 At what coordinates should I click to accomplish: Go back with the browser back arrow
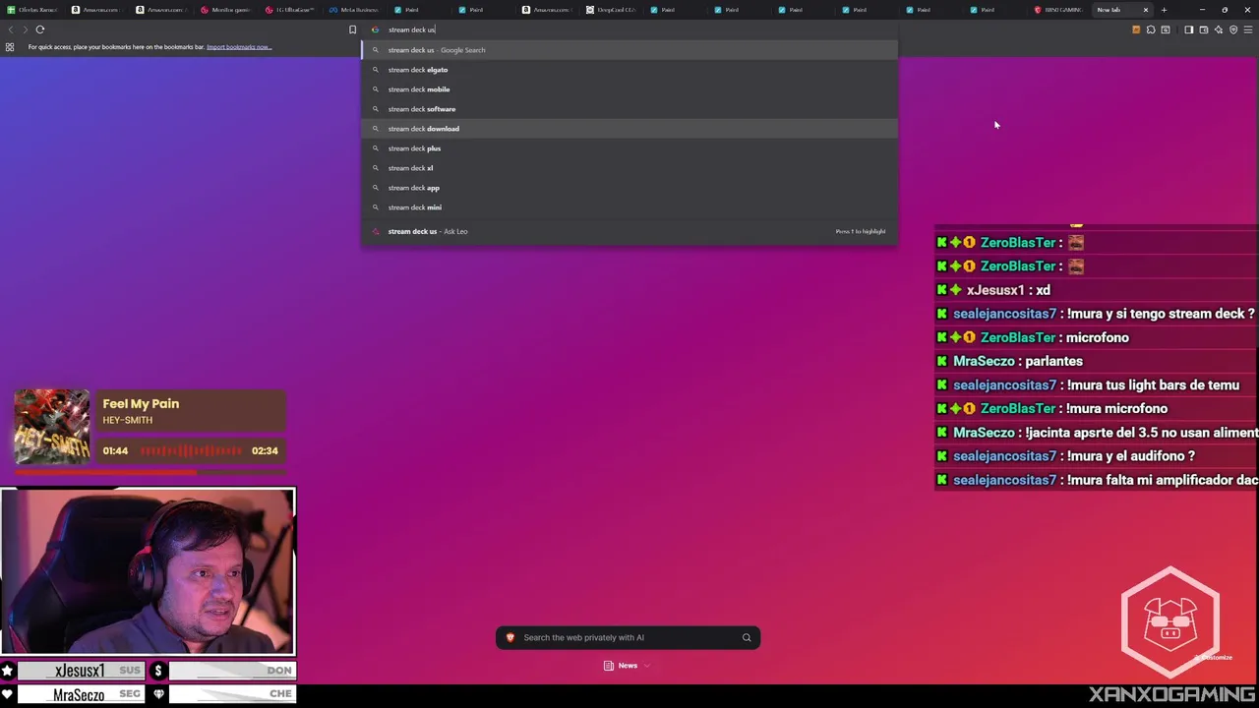click(11, 29)
